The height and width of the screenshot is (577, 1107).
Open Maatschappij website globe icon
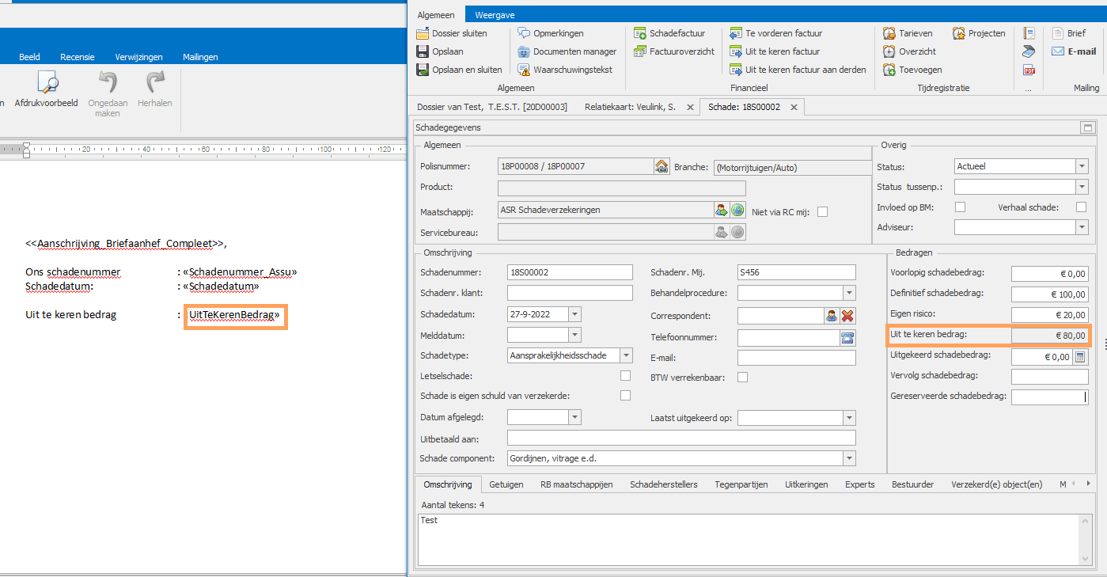[737, 210]
